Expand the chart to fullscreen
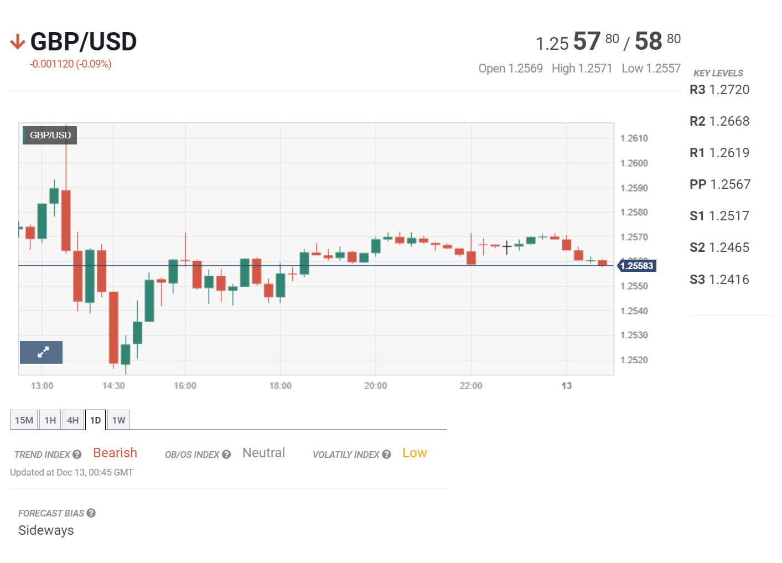The image size is (782, 563). (42, 352)
